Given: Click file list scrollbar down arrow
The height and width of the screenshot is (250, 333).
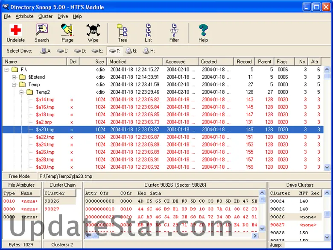Looking at the screenshot, I should [327, 167].
